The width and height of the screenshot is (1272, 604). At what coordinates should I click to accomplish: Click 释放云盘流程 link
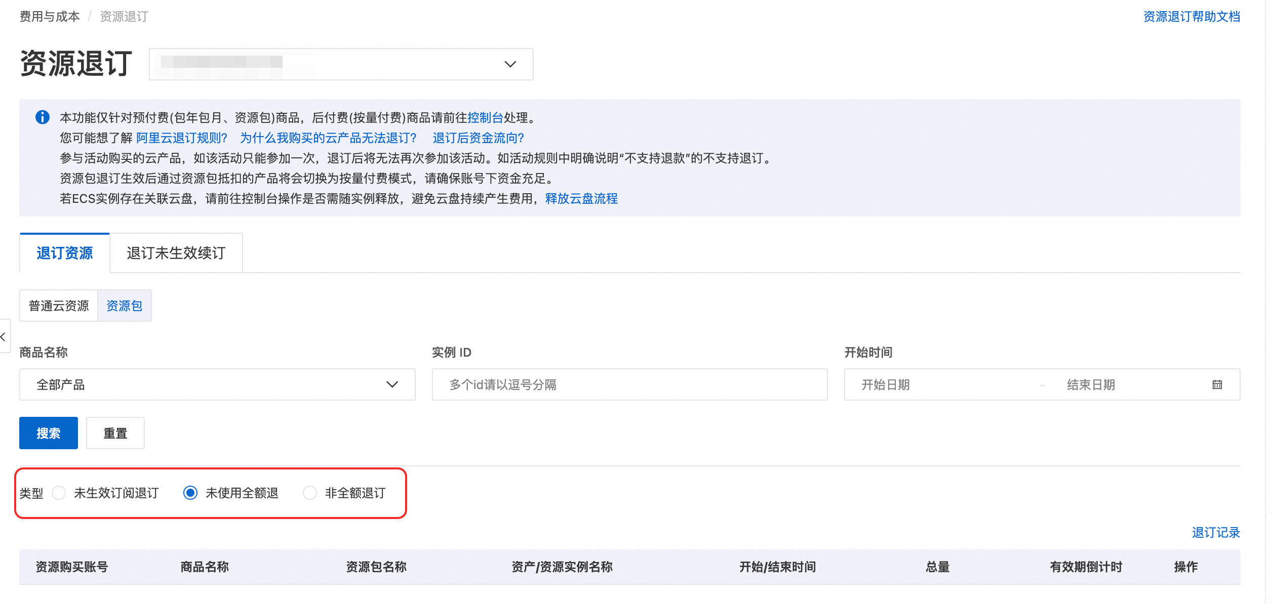tap(581, 199)
